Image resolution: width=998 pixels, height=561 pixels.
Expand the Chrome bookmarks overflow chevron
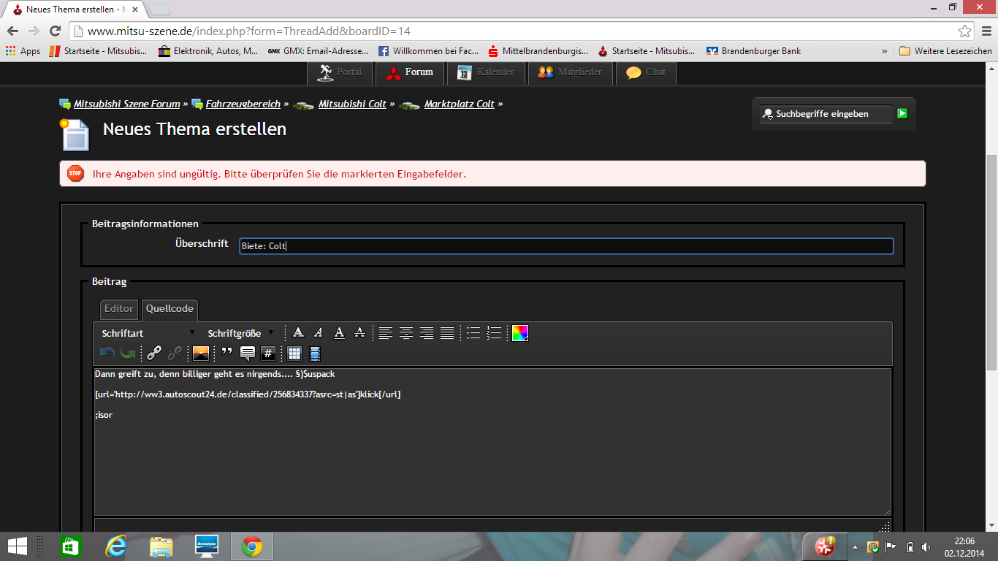[885, 51]
